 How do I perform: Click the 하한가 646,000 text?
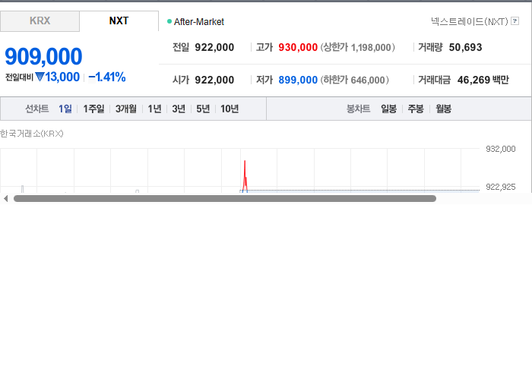[x=355, y=80]
